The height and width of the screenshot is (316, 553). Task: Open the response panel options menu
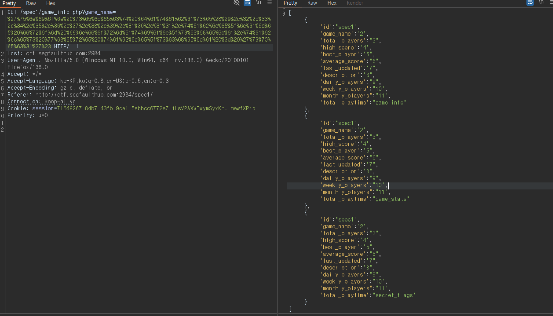click(x=551, y=3)
